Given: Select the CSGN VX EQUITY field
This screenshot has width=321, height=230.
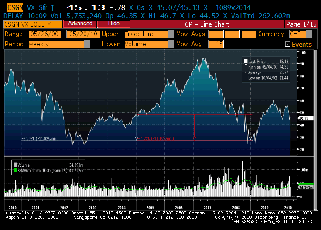Looking at the screenshot, I should click(x=33, y=24).
